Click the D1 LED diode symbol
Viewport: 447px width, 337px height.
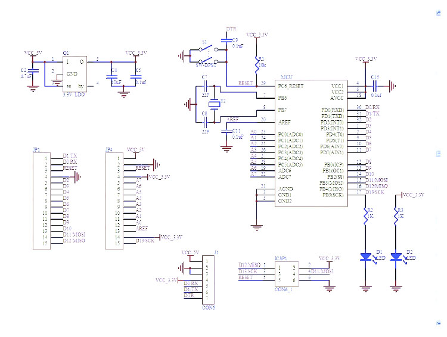tap(366, 258)
